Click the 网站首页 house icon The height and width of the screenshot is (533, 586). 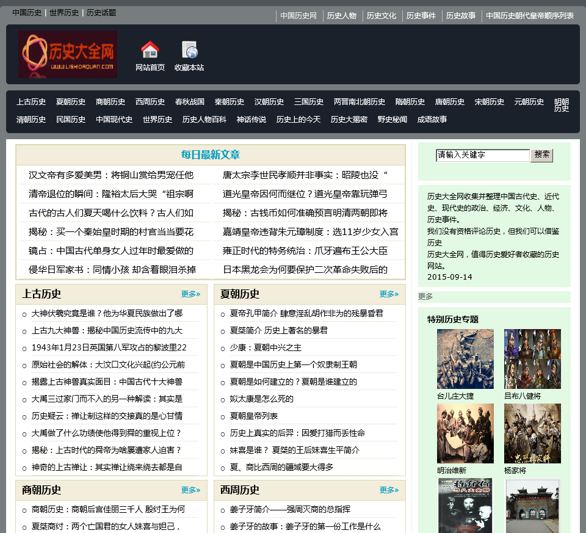[150, 50]
